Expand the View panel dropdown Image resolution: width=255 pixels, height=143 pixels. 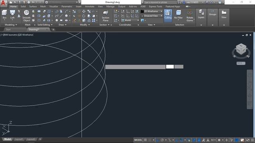click(x=151, y=25)
